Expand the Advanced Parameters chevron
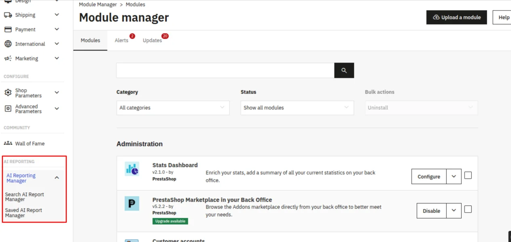This screenshot has width=511, height=242. click(x=57, y=108)
